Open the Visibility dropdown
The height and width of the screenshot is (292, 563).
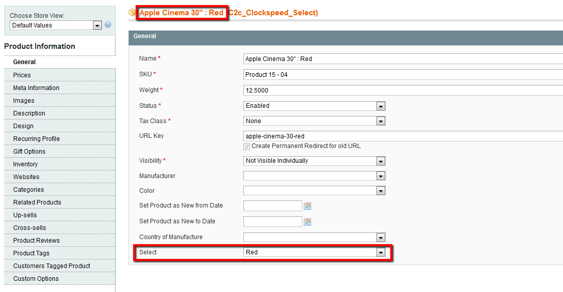[x=314, y=161]
